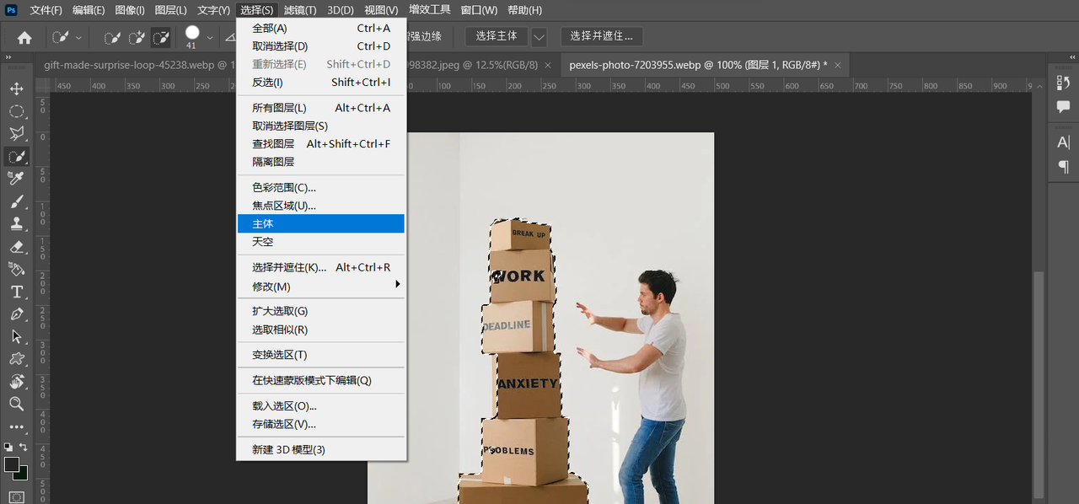Image resolution: width=1079 pixels, height=504 pixels.
Task: Select the Zoom magnifier tool
Action: [x=16, y=405]
